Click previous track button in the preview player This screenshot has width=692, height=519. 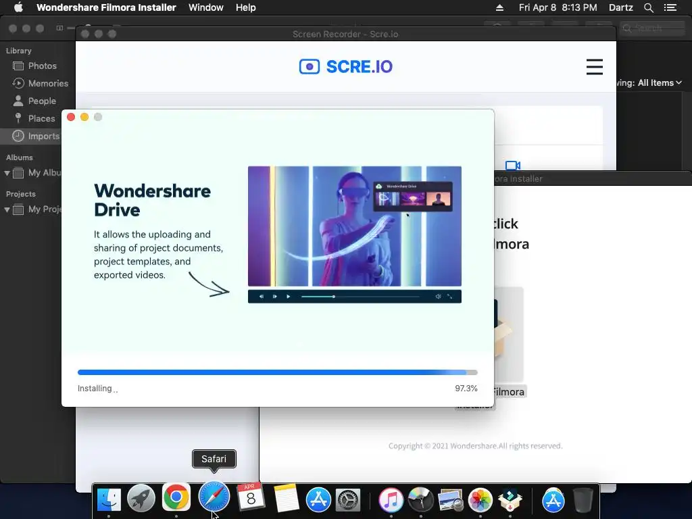click(262, 297)
